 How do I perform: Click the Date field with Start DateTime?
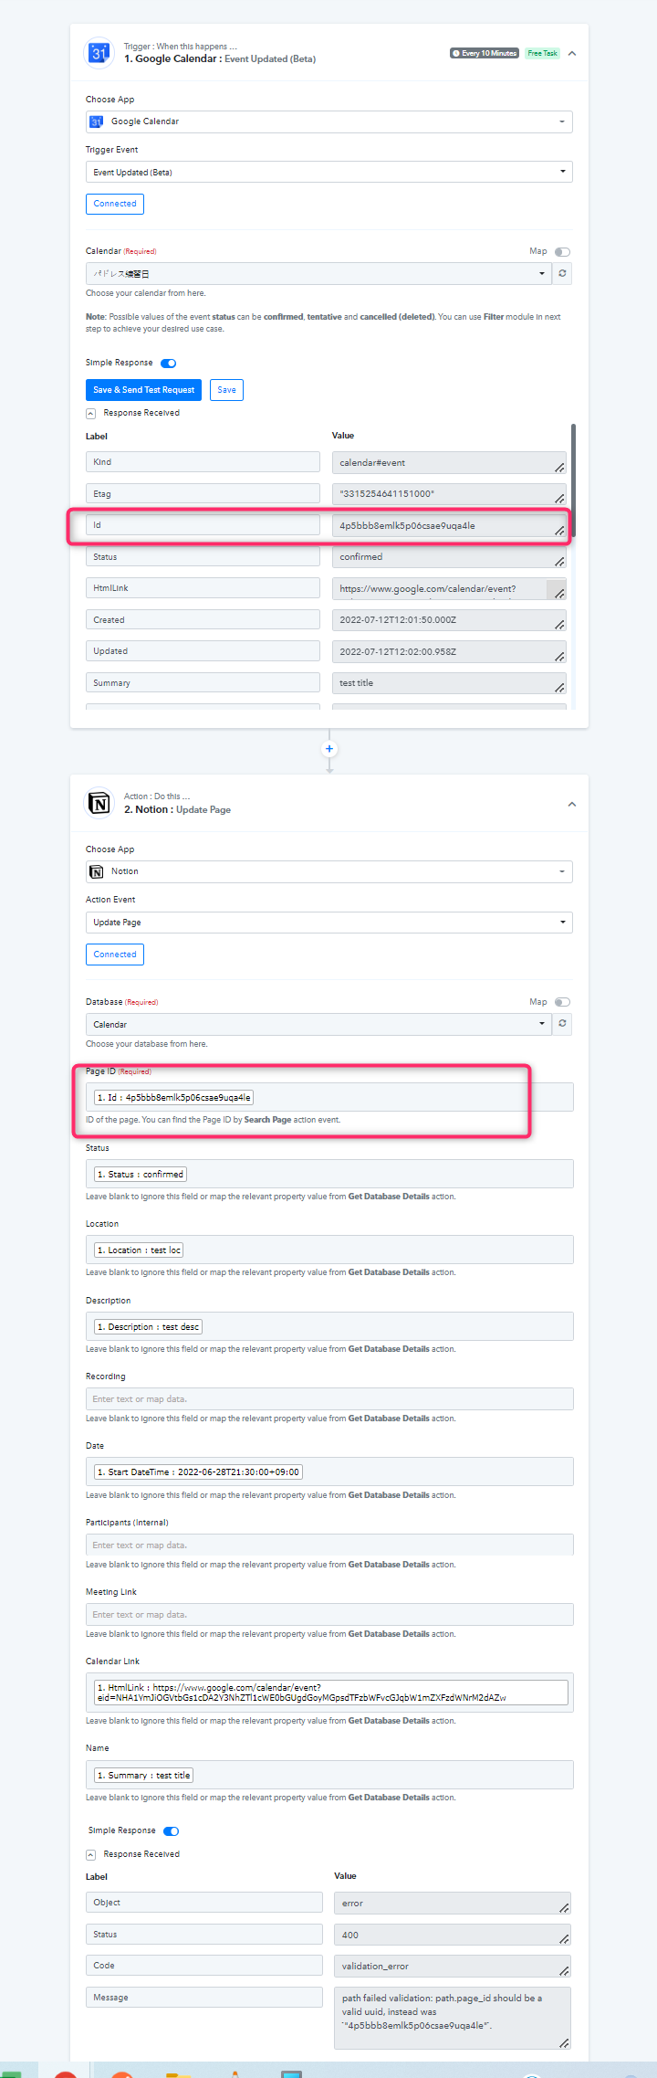coord(329,1471)
